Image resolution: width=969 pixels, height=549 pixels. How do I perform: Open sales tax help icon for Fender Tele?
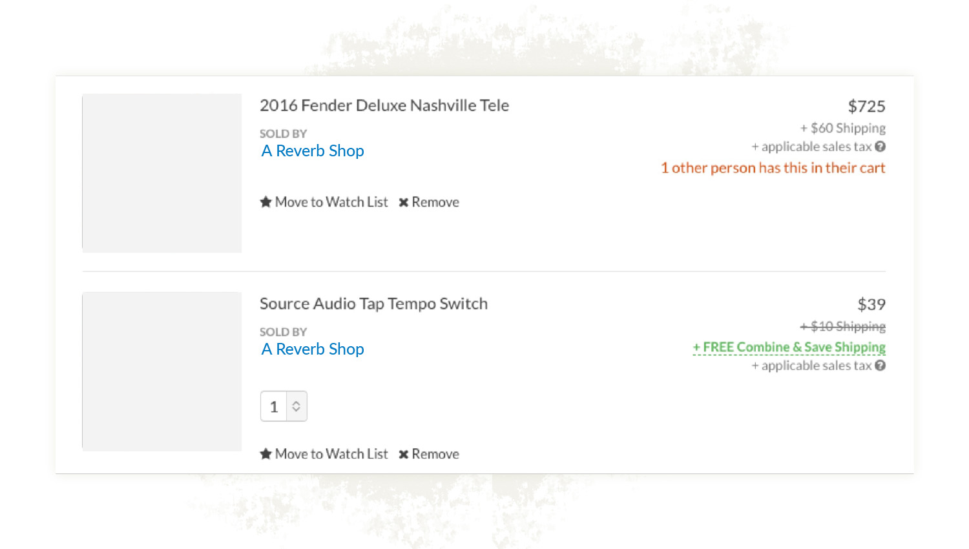[880, 147]
